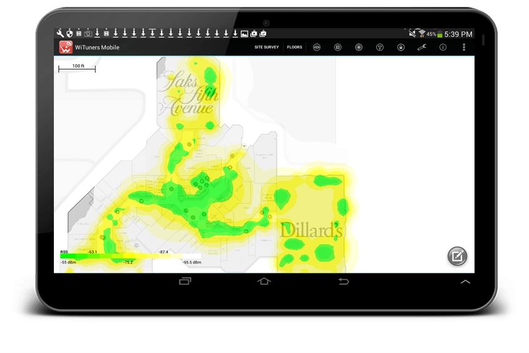This screenshot has height=353, width=529.
Task: Tap the -75.2 legend value
Action: pos(128,262)
